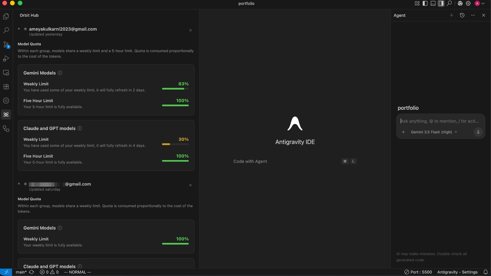The width and height of the screenshot is (491, 276).
Task: Open the Agent panel more options menu
Action: coord(473,15)
